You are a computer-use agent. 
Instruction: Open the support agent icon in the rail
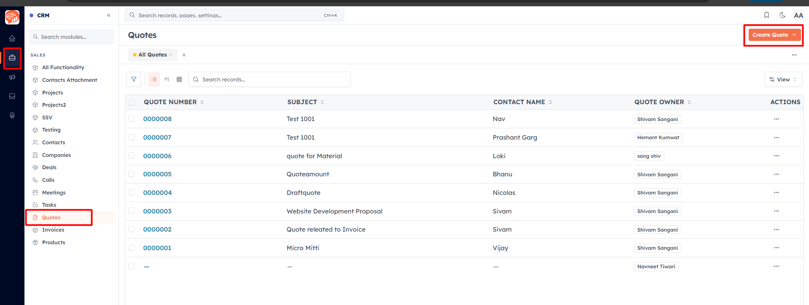(12, 116)
